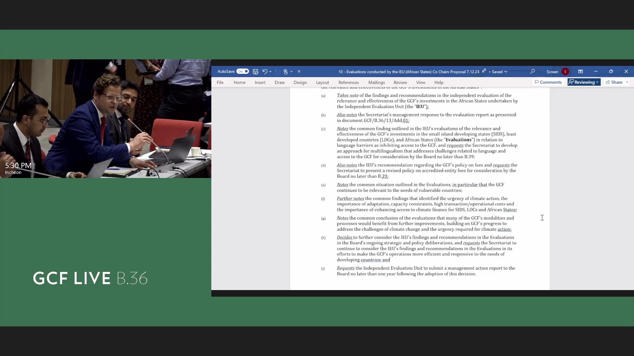Click the Redo icon

coord(277,72)
